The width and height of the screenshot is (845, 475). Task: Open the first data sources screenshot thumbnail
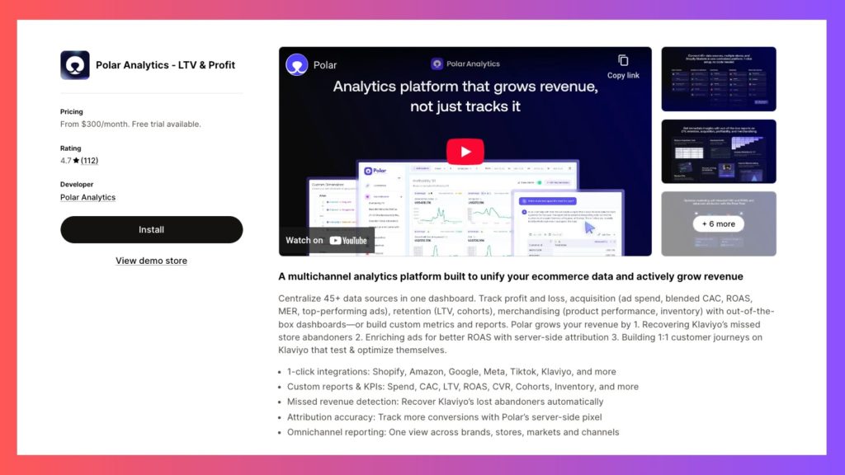coord(719,79)
